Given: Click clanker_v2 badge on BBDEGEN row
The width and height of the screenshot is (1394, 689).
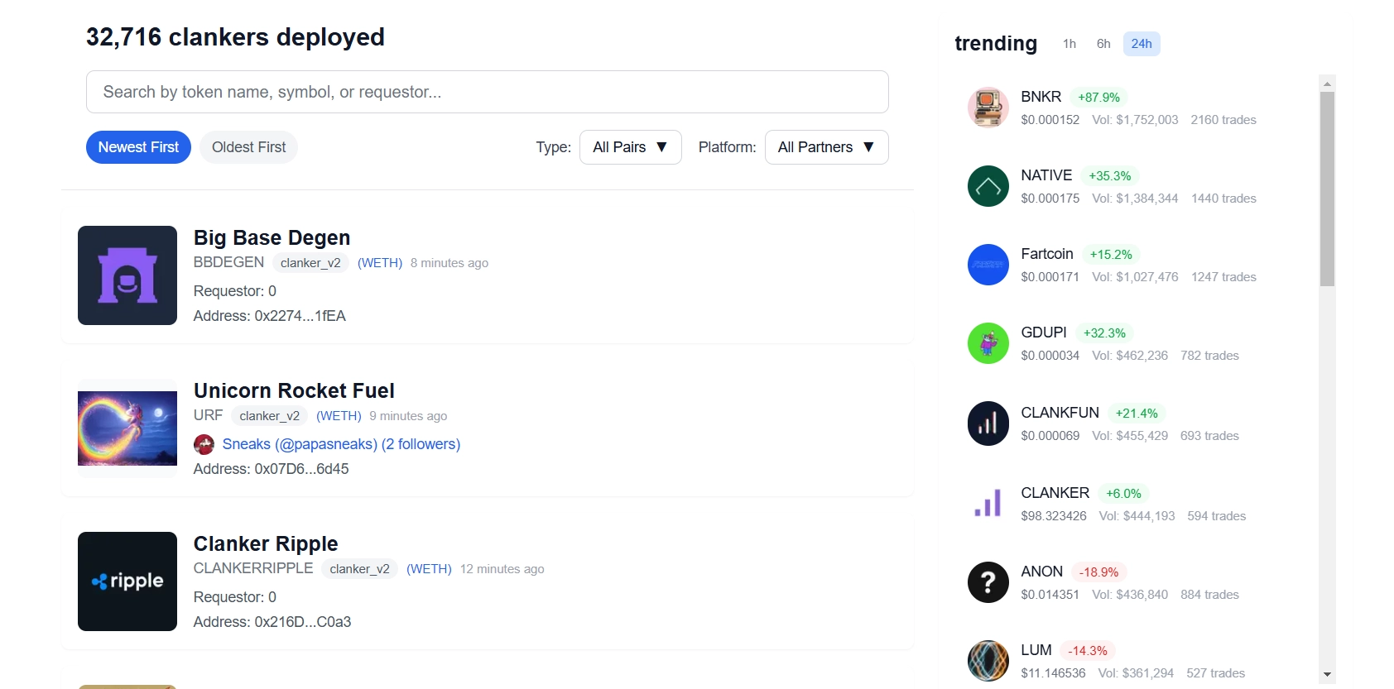Looking at the screenshot, I should 310,263.
